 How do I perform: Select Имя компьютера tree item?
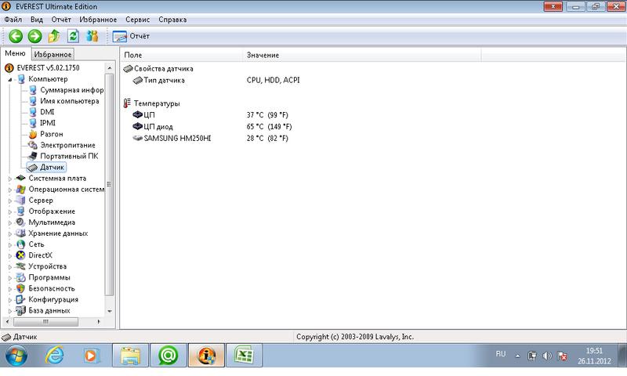[70, 101]
